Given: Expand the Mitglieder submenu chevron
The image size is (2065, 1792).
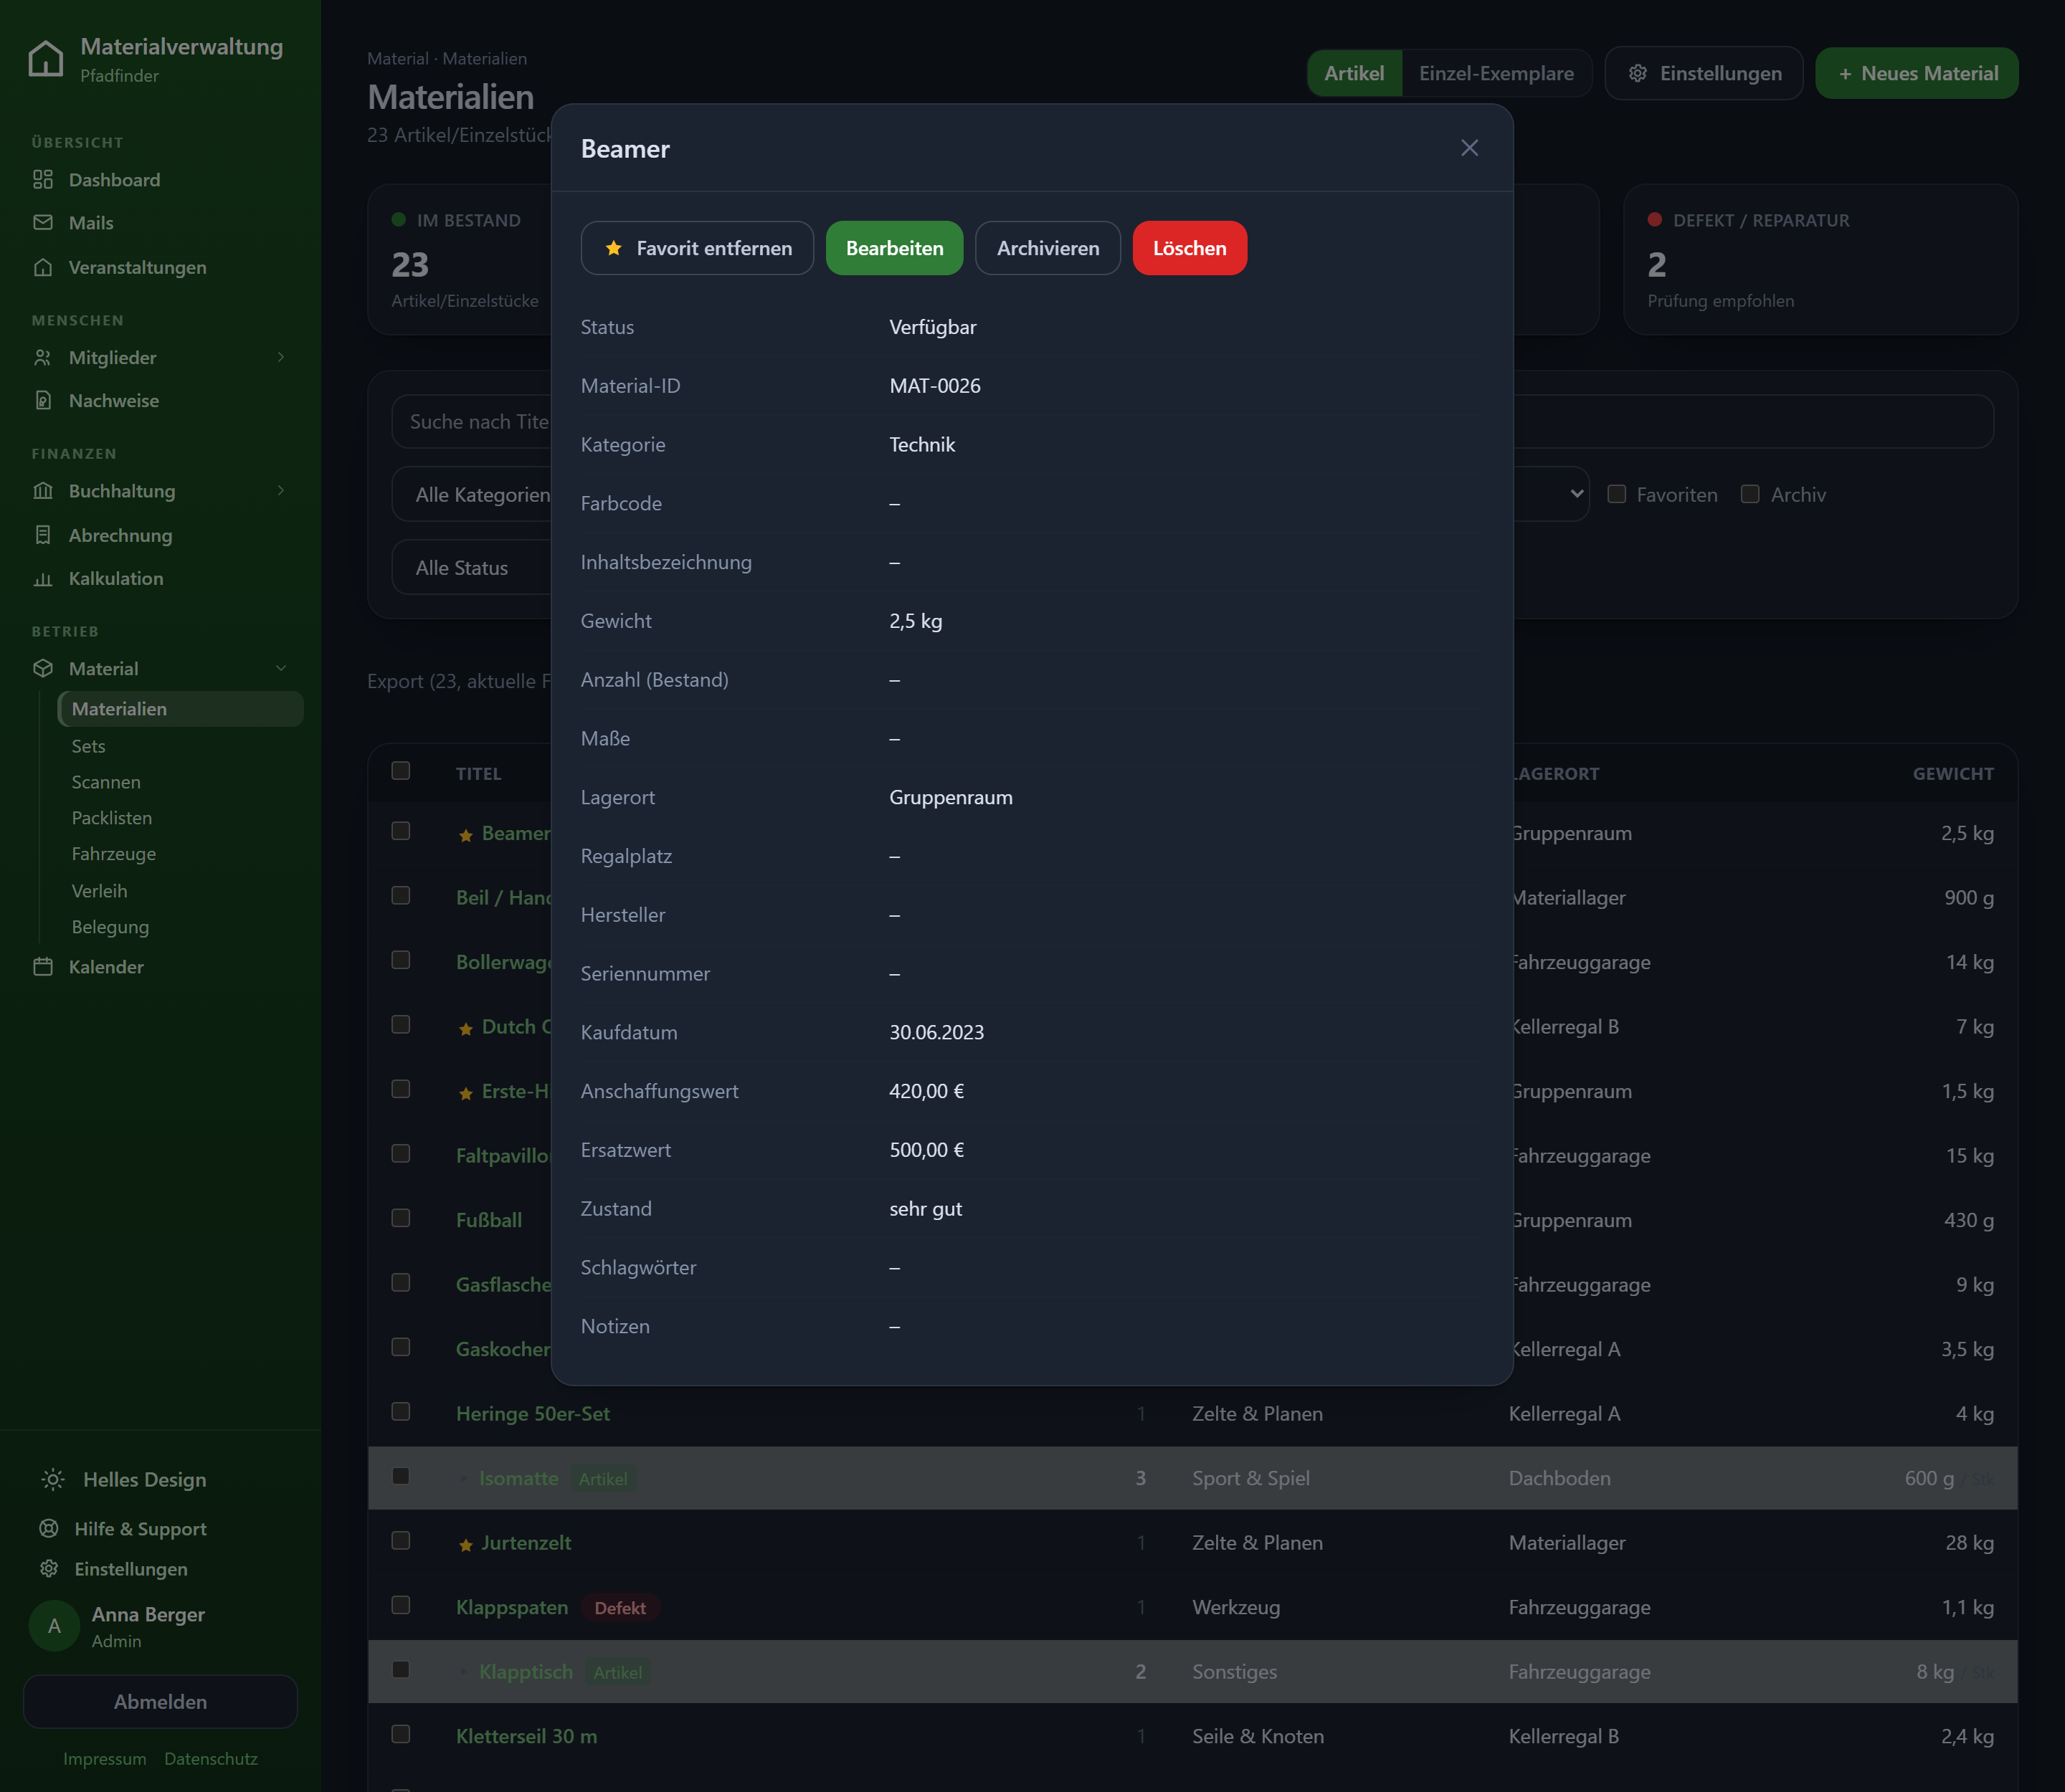Looking at the screenshot, I should (281, 357).
